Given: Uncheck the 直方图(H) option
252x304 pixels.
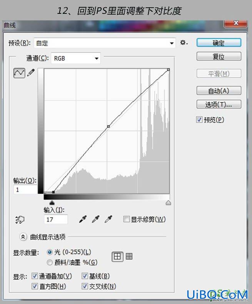Looking at the screenshot, I should click(35, 286).
